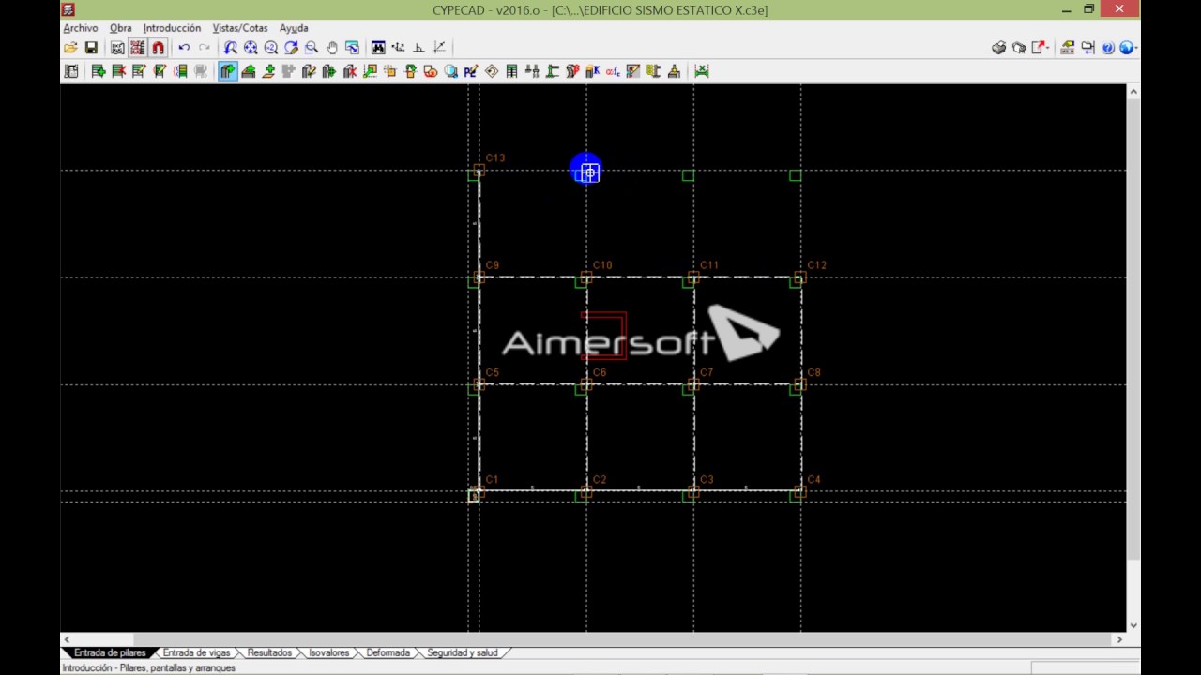Select the PE pencil icon

coord(471,71)
